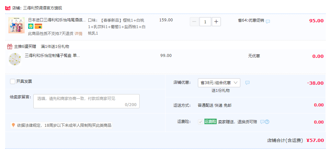Click the question mark help icon for 运费险

point(267,122)
